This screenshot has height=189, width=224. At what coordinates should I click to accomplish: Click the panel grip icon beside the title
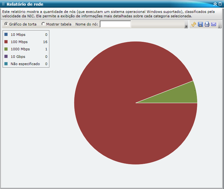3,4
